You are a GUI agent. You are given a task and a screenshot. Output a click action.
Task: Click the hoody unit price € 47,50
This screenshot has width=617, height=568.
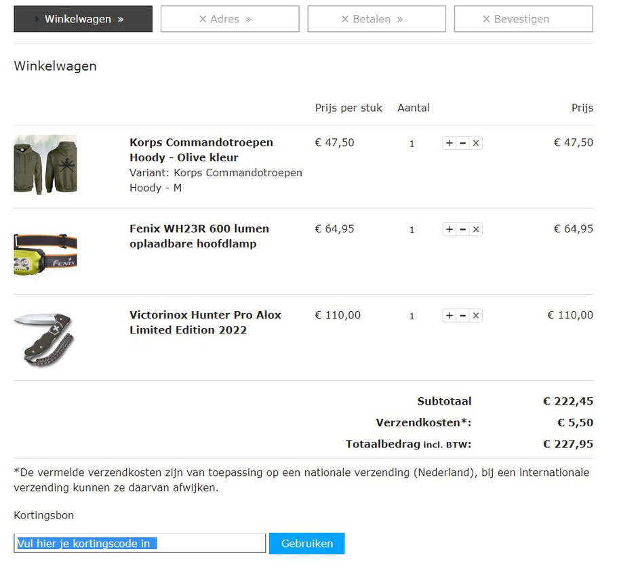coord(334,142)
